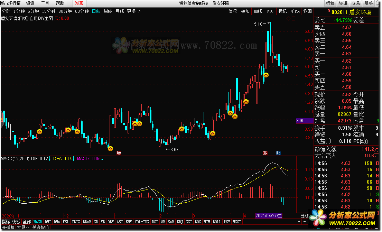Select the KDJ indicator tab

click(x=180, y=222)
